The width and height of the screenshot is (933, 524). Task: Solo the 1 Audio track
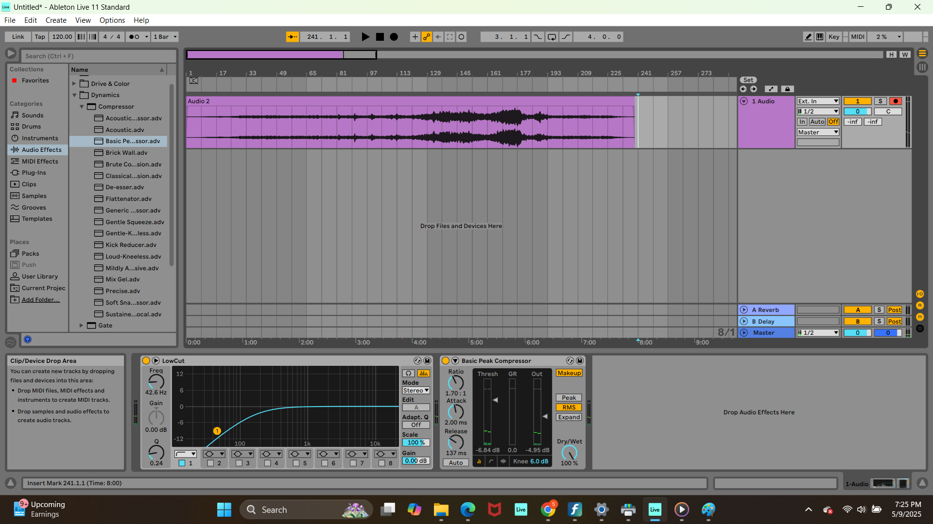click(881, 101)
